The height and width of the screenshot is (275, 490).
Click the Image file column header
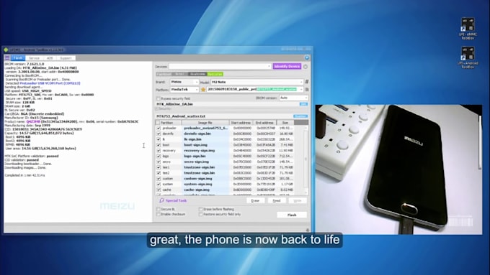point(205,123)
